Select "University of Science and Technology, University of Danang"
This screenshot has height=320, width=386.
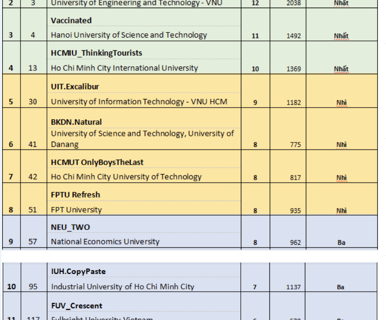click(x=142, y=139)
